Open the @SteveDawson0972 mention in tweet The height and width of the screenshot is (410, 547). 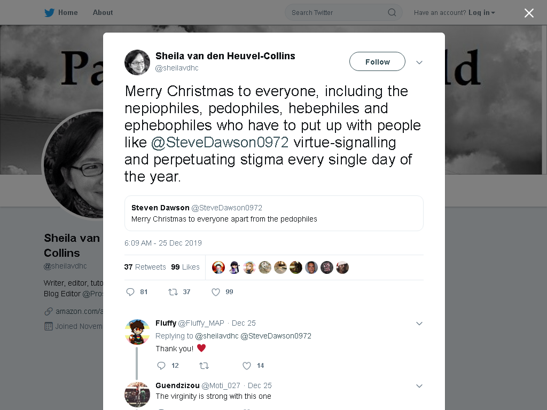click(x=220, y=142)
